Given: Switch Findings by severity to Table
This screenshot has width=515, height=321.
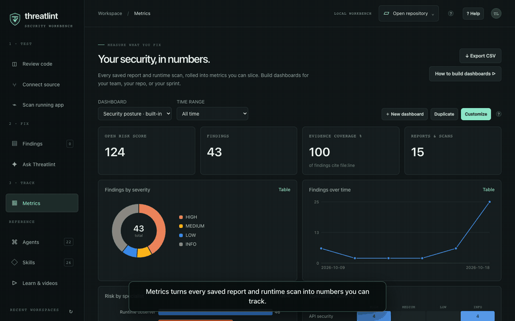Looking at the screenshot, I should point(284,189).
